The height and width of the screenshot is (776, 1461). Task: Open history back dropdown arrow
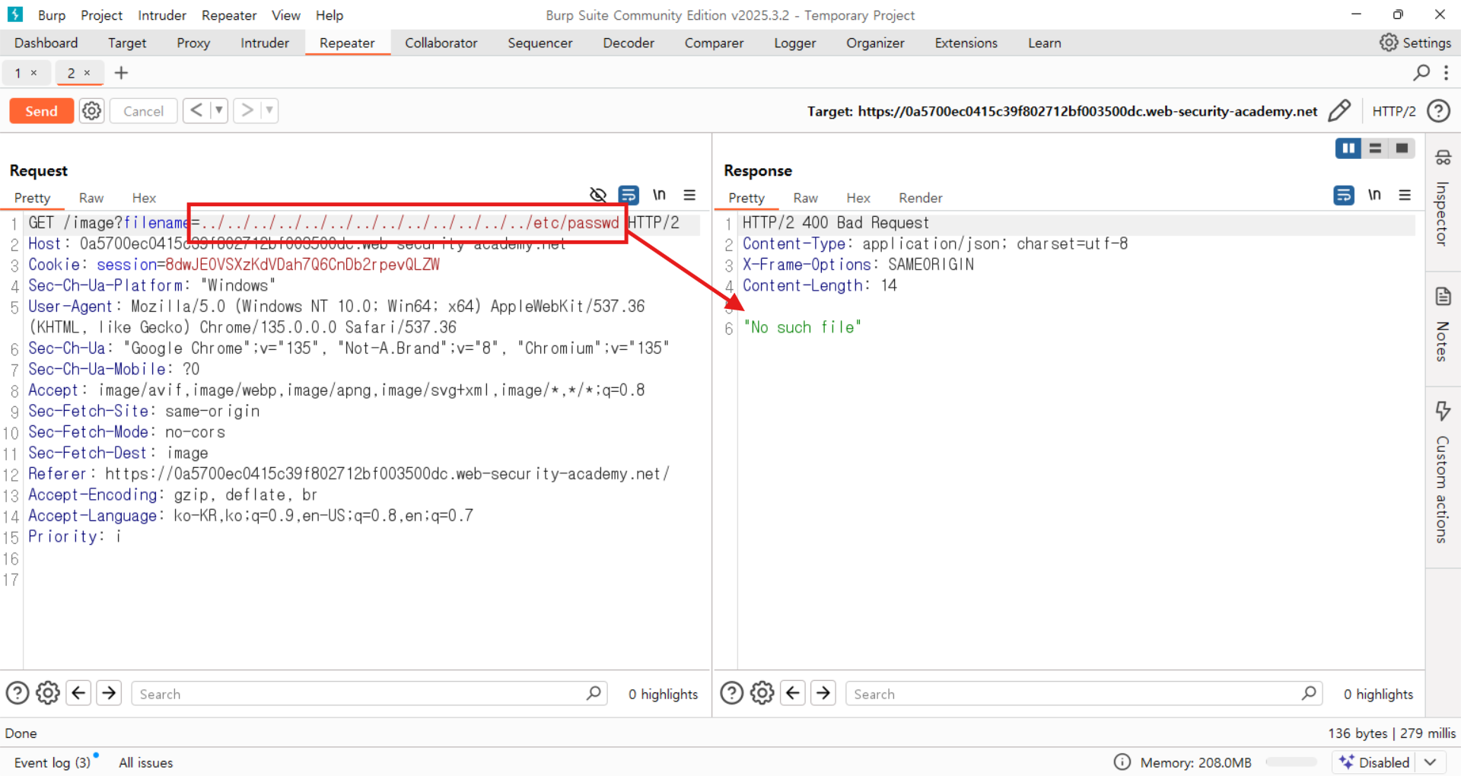tap(219, 111)
